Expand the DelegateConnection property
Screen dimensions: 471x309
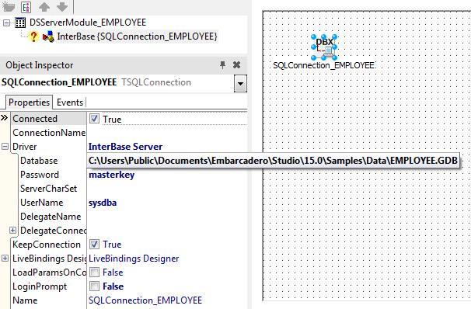[x=12, y=230]
